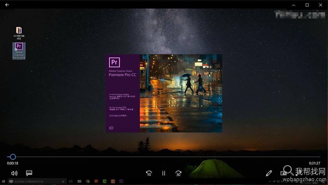
Task: Skip forward 30 seconds
Action: click(x=178, y=173)
